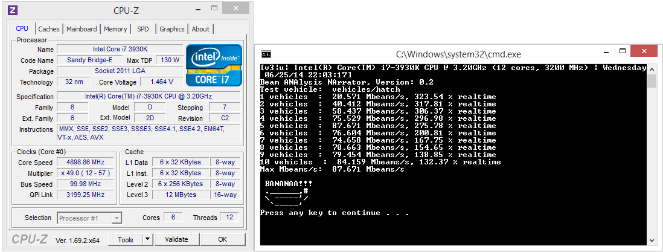Expand the Tools dropdown arrow
The height and width of the screenshot is (252, 663).
tap(147, 239)
